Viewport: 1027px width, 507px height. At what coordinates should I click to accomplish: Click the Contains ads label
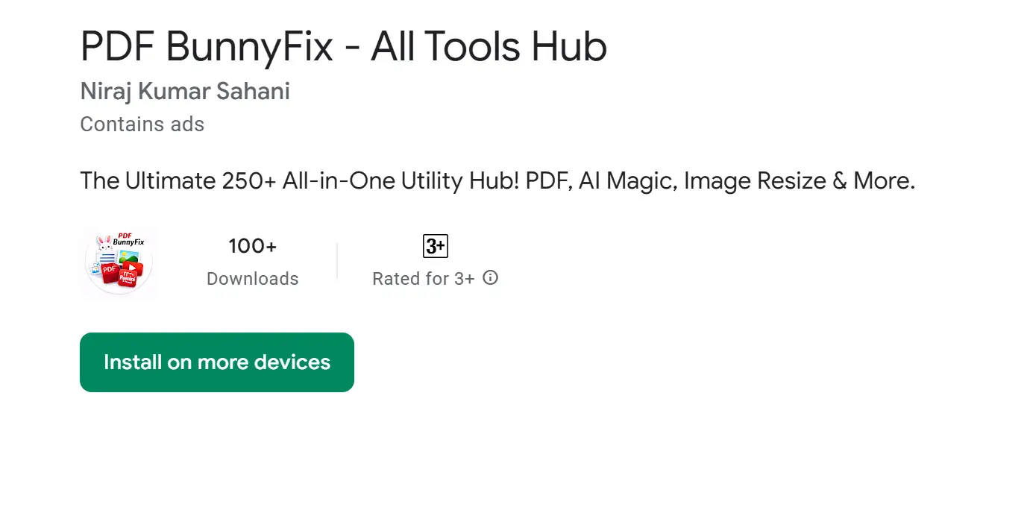(x=142, y=124)
